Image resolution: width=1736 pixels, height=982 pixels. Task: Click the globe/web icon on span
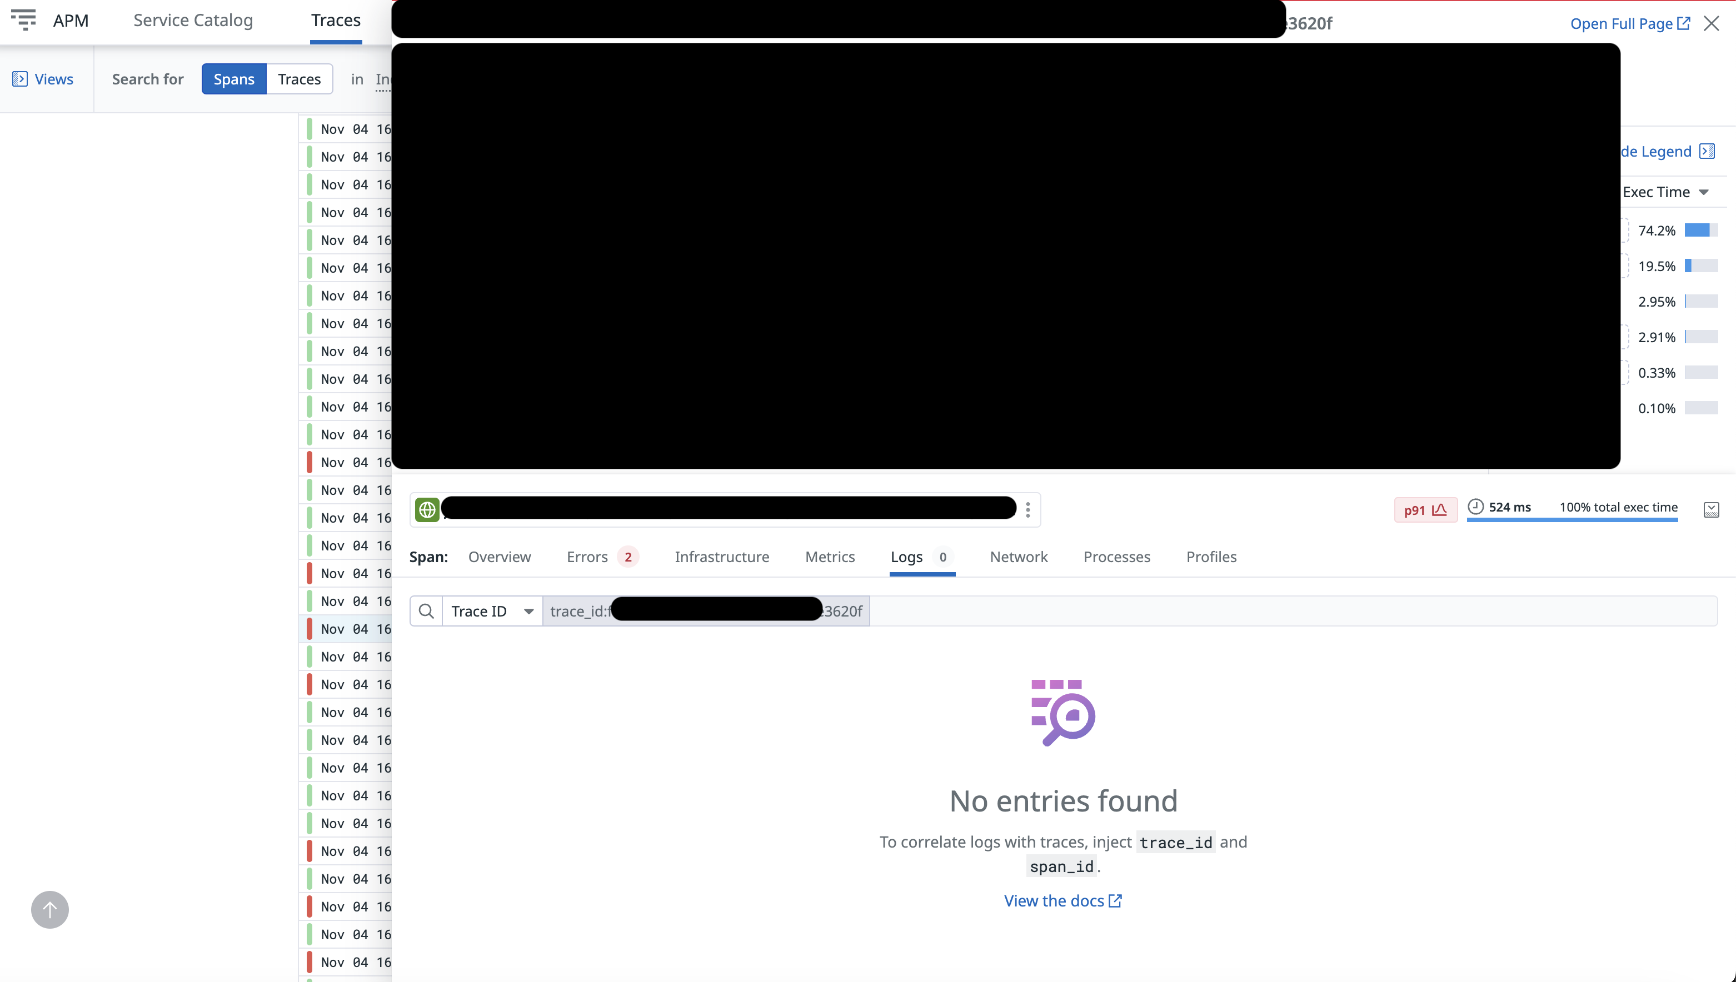[x=426, y=510]
